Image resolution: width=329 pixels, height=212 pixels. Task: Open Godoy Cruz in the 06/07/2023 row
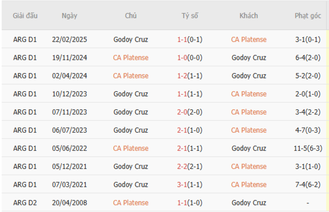131,130
